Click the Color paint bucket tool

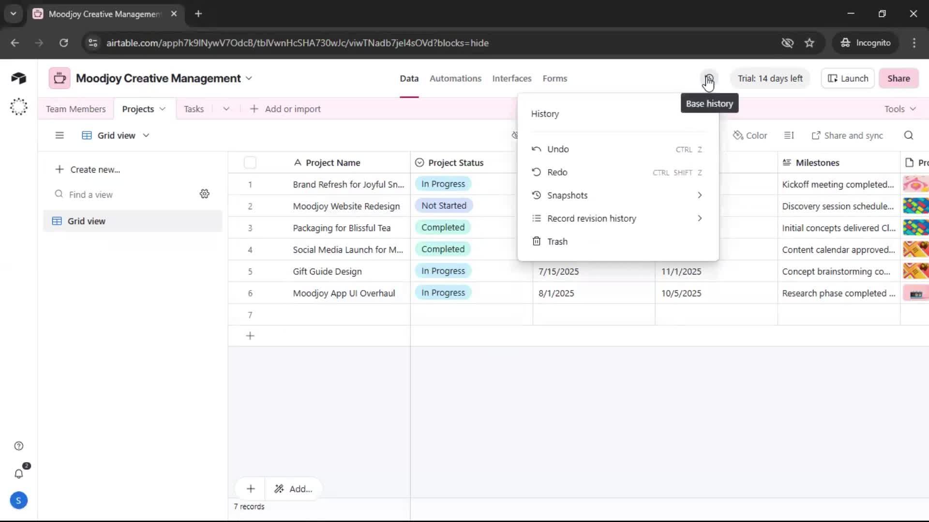pos(750,135)
